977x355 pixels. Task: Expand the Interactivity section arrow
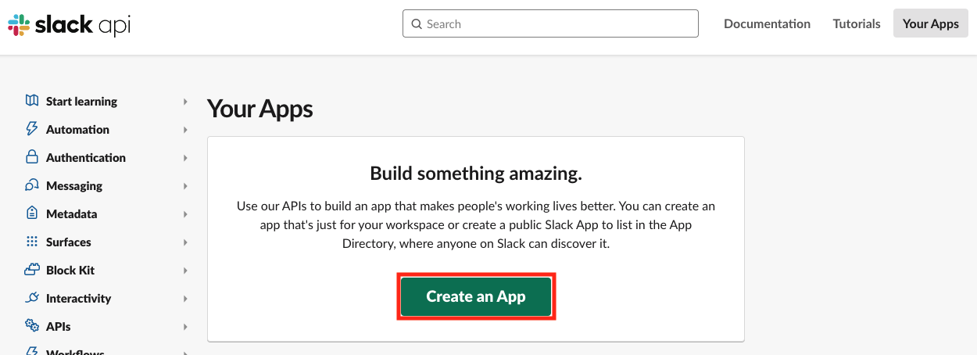coord(185,299)
